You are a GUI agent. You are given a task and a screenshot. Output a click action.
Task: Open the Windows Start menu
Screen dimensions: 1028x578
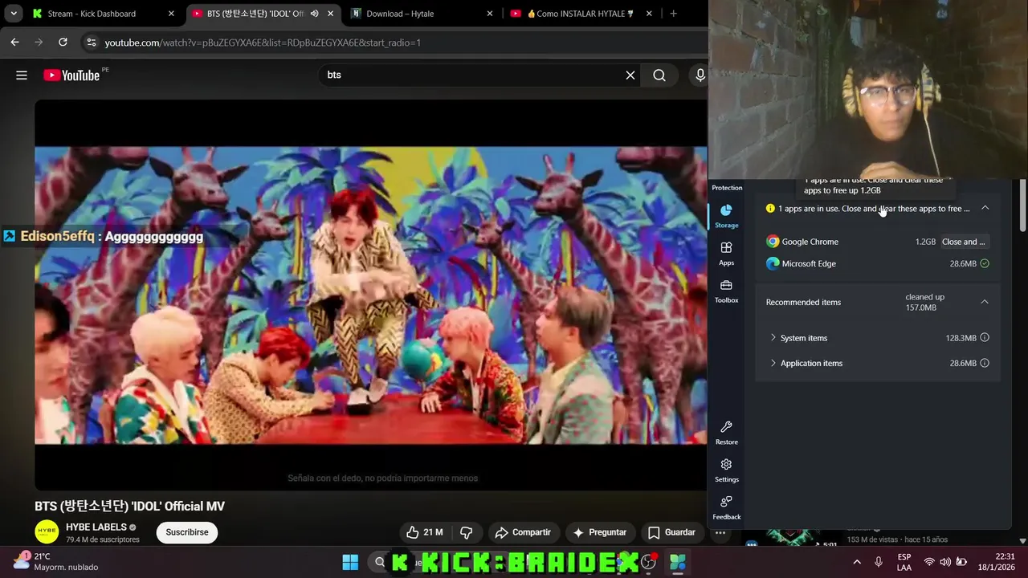point(350,562)
